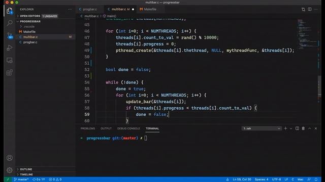Image resolution: width=325 pixels, height=182 pixels.
Task: Expand the Timeline section
Action: pos(26,174)
